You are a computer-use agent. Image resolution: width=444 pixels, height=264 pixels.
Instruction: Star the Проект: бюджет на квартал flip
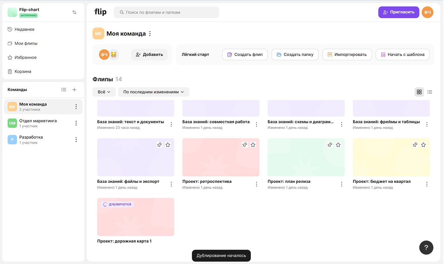pyautogui.click(x=423, y=145)
